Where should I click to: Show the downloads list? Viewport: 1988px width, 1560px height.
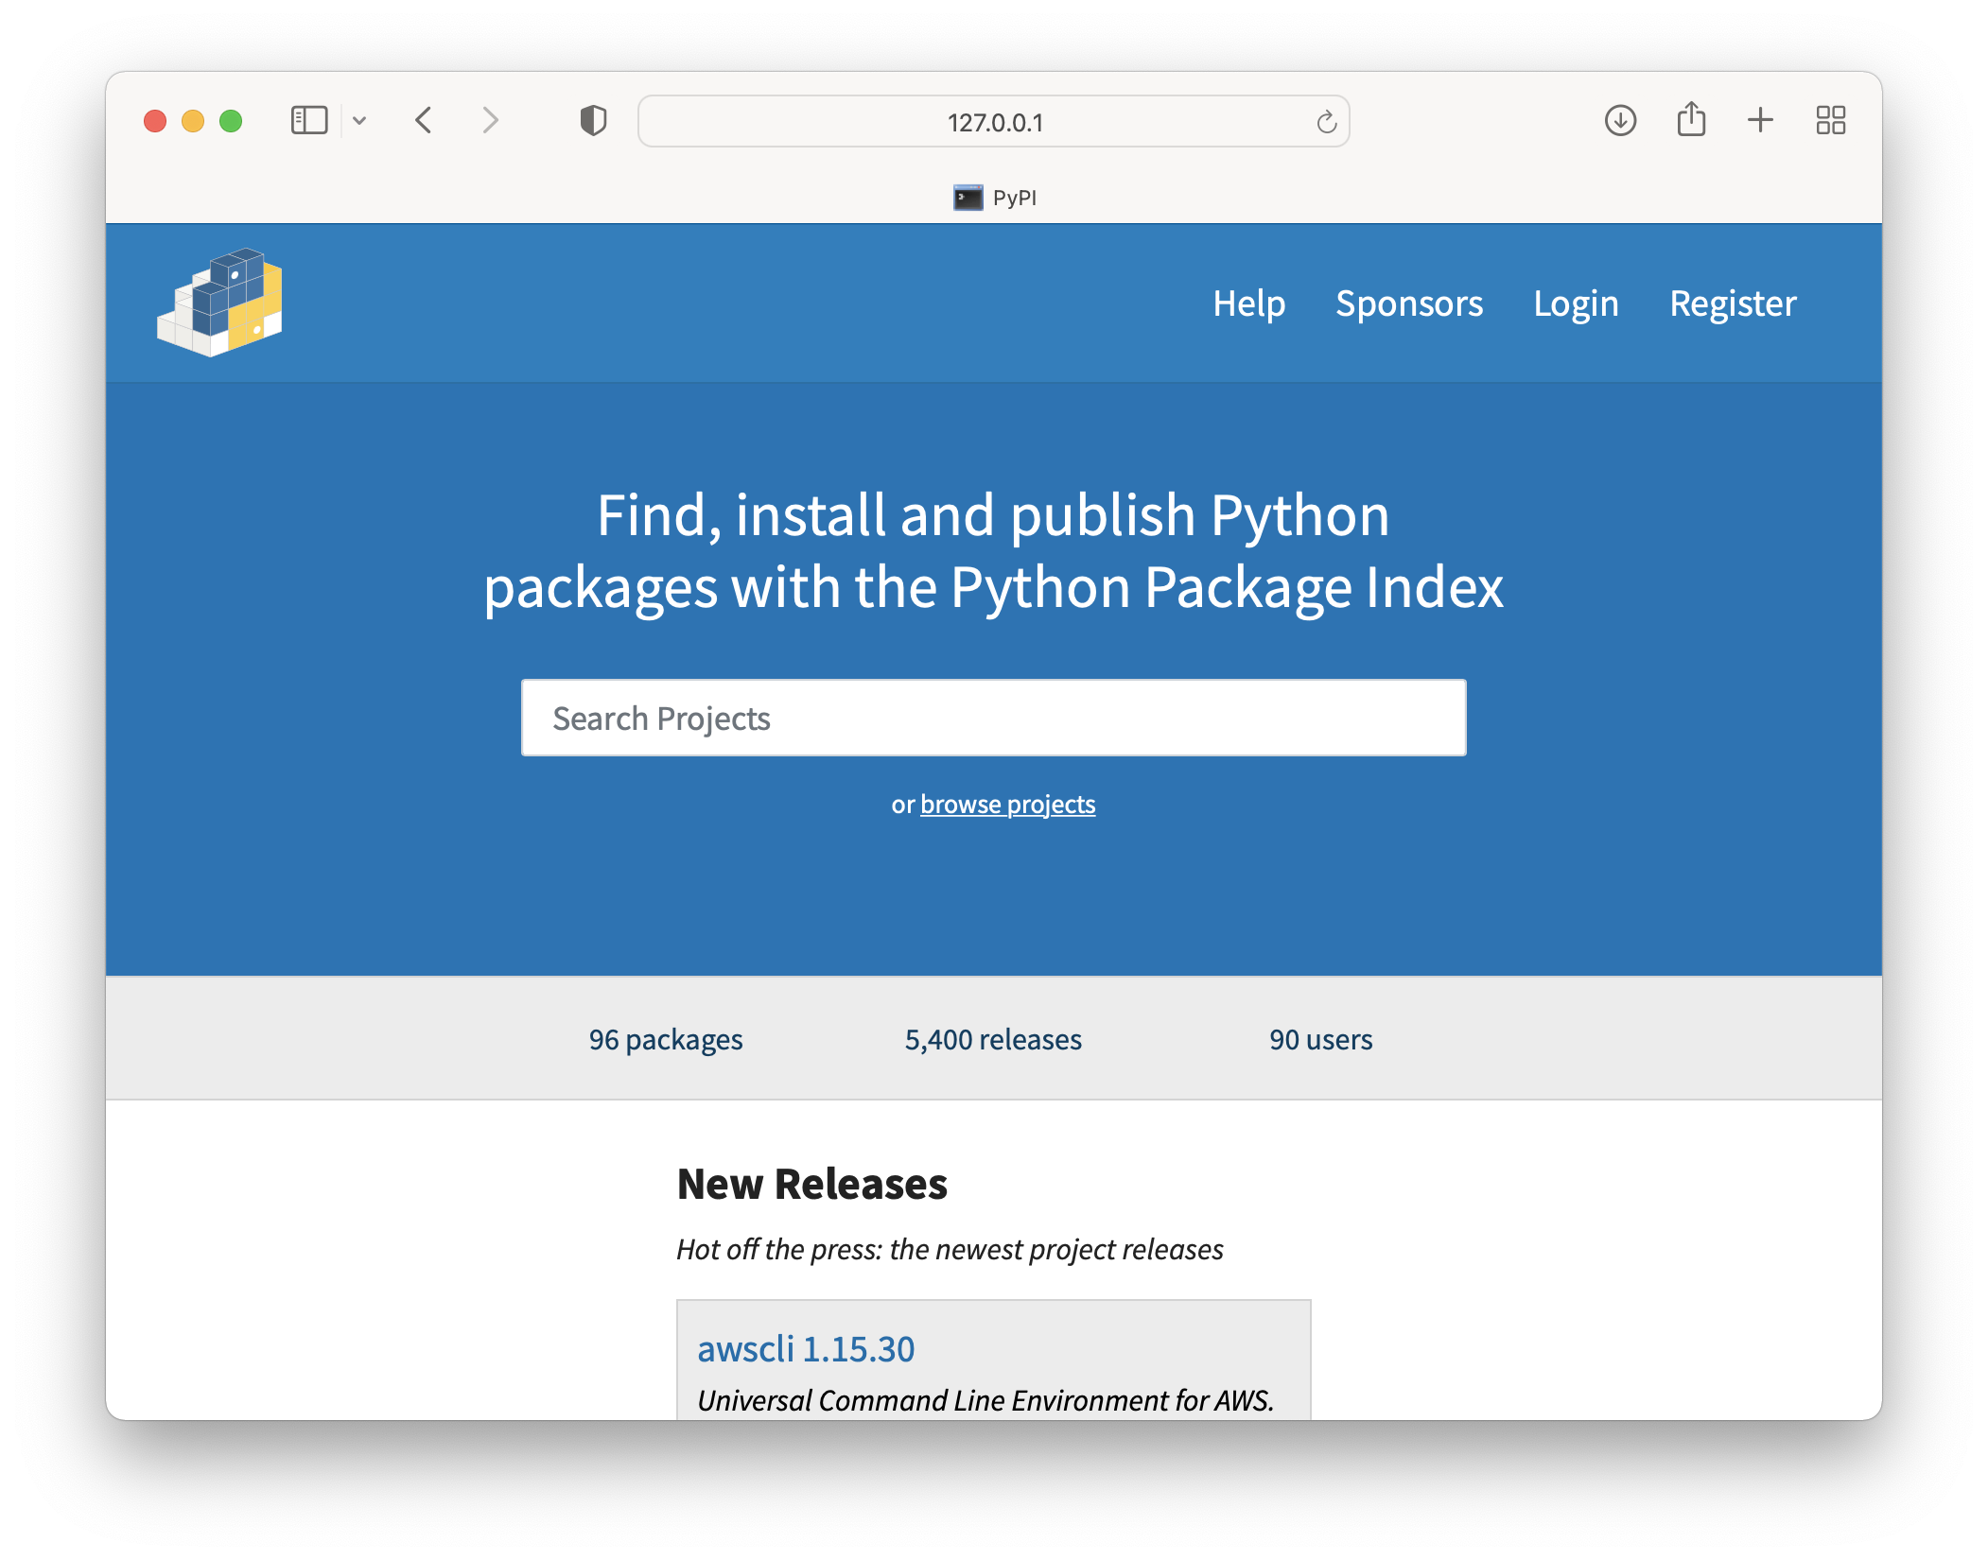pos(1620,121)
